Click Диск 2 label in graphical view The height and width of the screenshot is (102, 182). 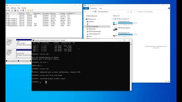(10, 40)
